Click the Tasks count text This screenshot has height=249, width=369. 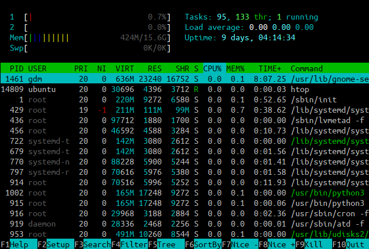tap(252, 17)
